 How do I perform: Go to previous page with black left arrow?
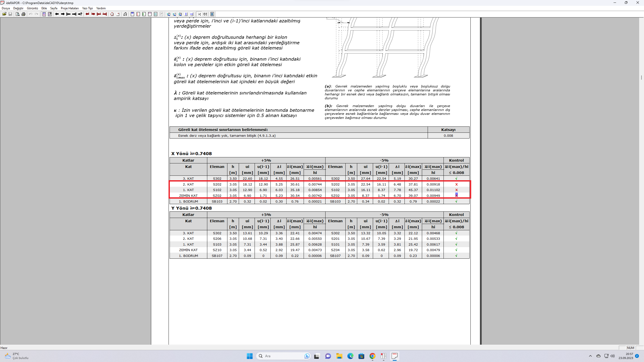[x=57, y=14]
